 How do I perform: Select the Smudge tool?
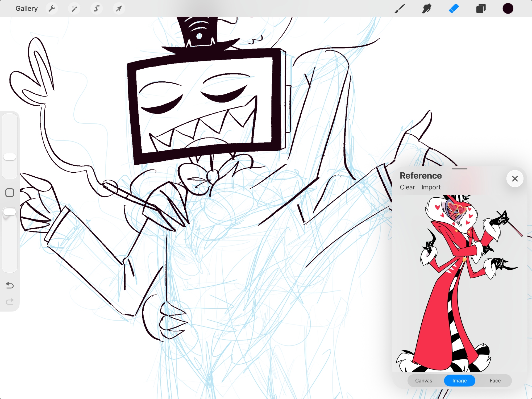[427, 9]
